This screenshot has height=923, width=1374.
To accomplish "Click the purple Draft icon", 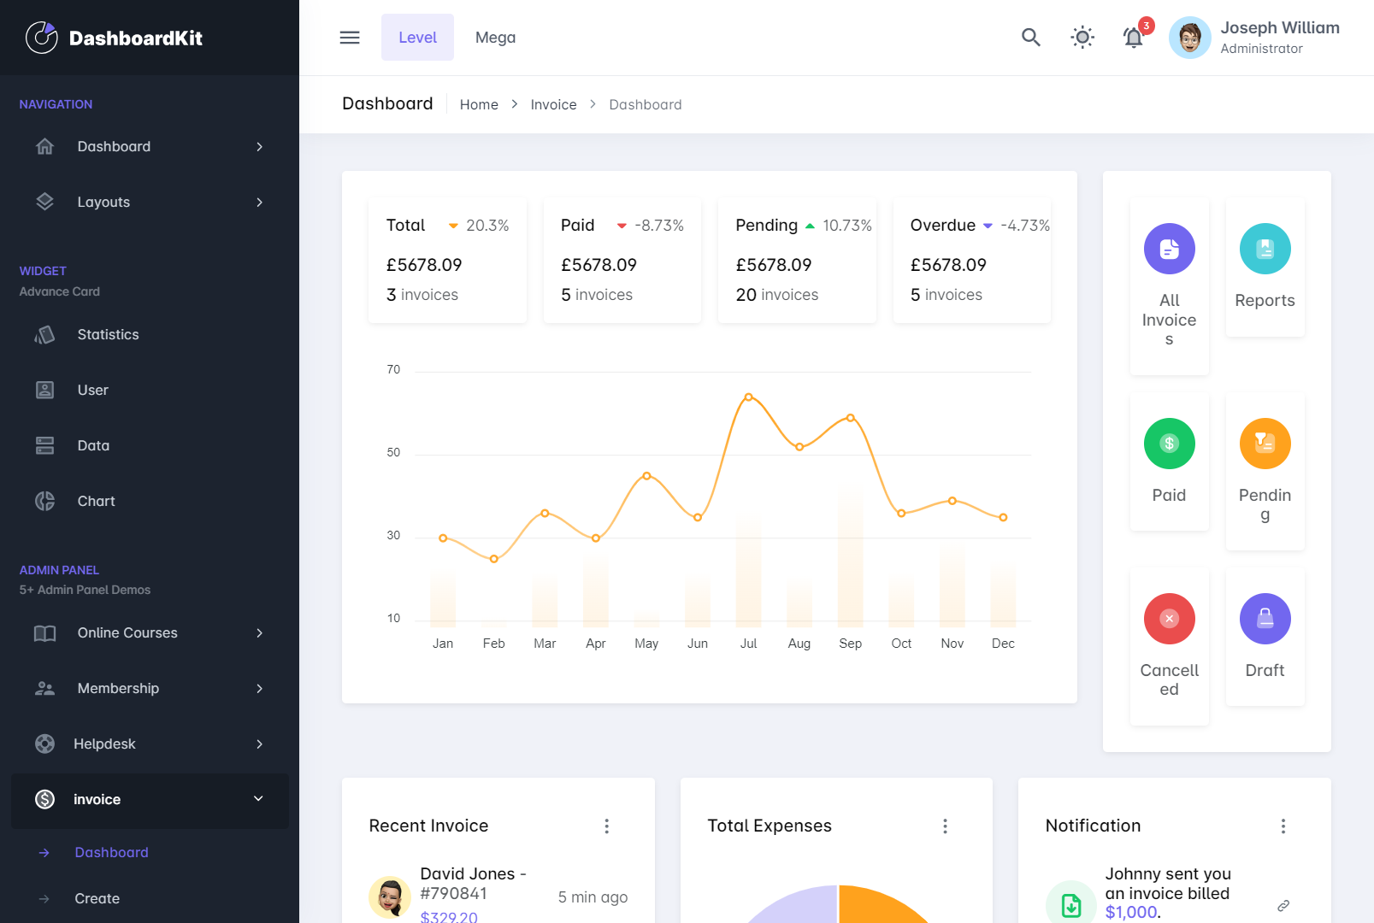I will coord(1265,619).
